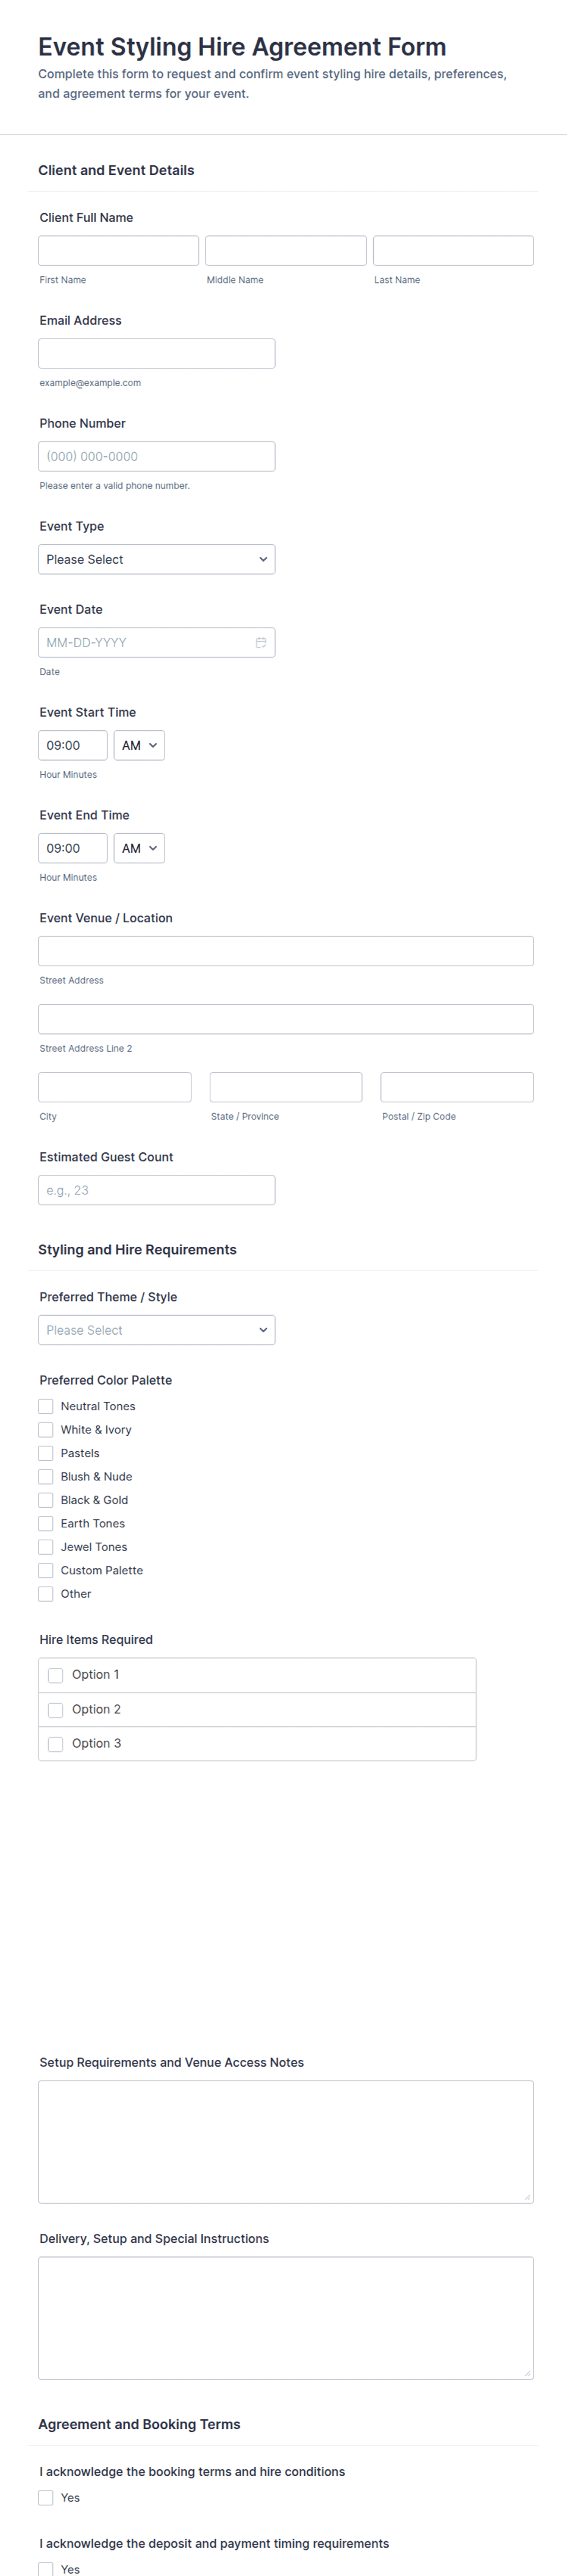Image resolution: width=567 pixels, height=2576 pixels.
Task: Check Option 2 under Hire Items Required
Action: click(x=56, y=1710)
